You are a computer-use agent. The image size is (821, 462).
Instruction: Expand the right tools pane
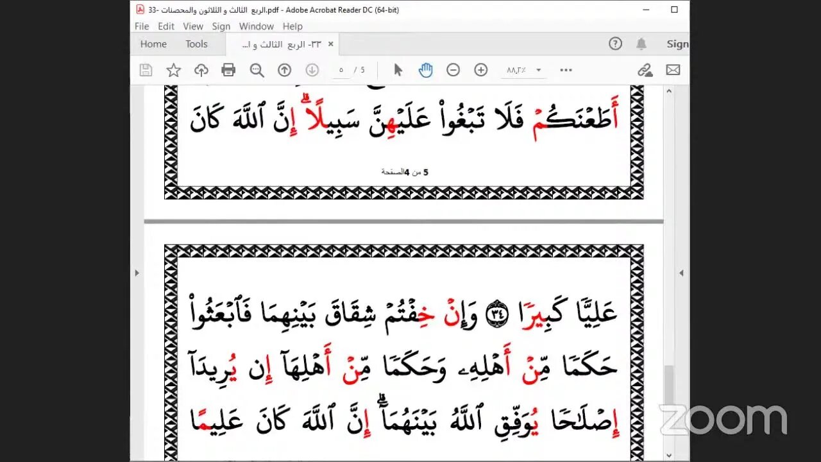click(681, 273)
